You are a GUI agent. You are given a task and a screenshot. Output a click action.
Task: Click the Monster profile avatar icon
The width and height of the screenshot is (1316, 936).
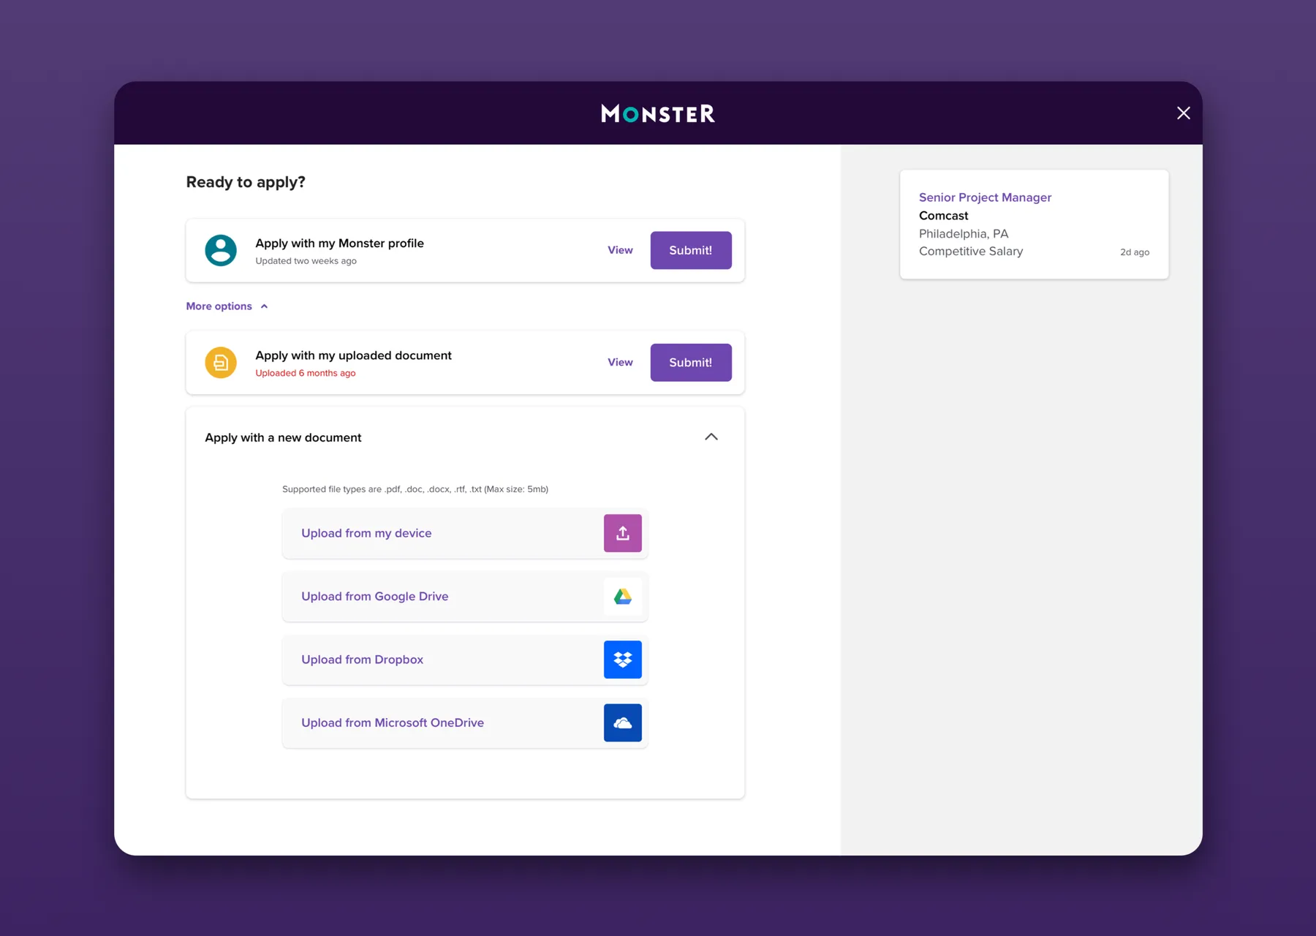click(x=220, y=250)
